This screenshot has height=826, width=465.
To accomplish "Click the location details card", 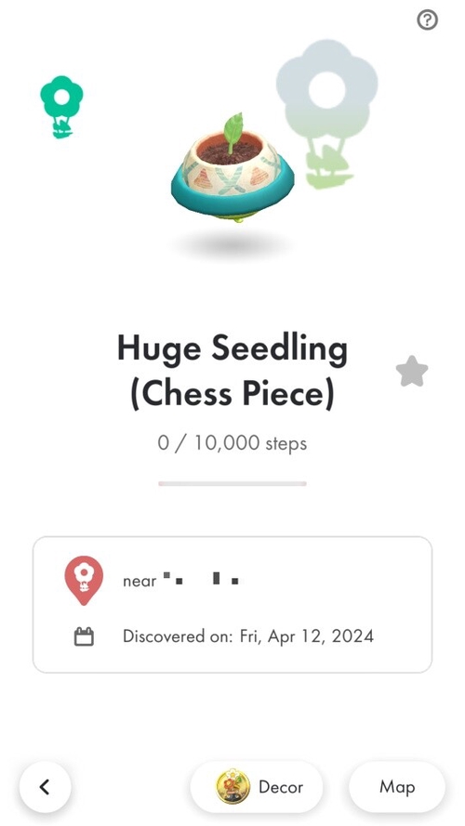I will click(232, 605).
